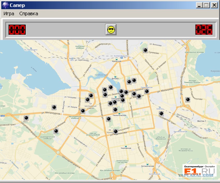Click the red timer display

[x=204, y=30]
